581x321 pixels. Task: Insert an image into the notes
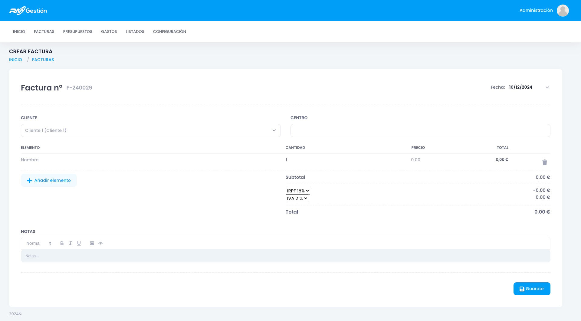pyautogui.click(x=92, y=243)
